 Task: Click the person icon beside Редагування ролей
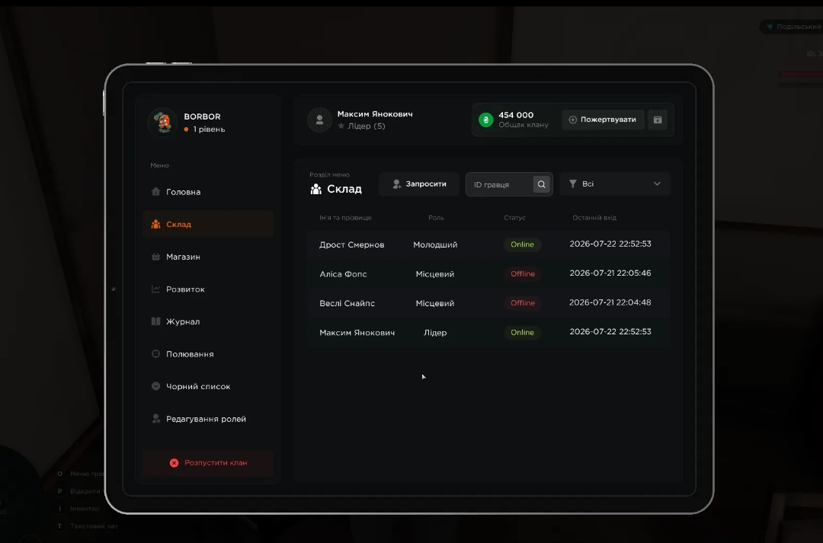[156, 419]
